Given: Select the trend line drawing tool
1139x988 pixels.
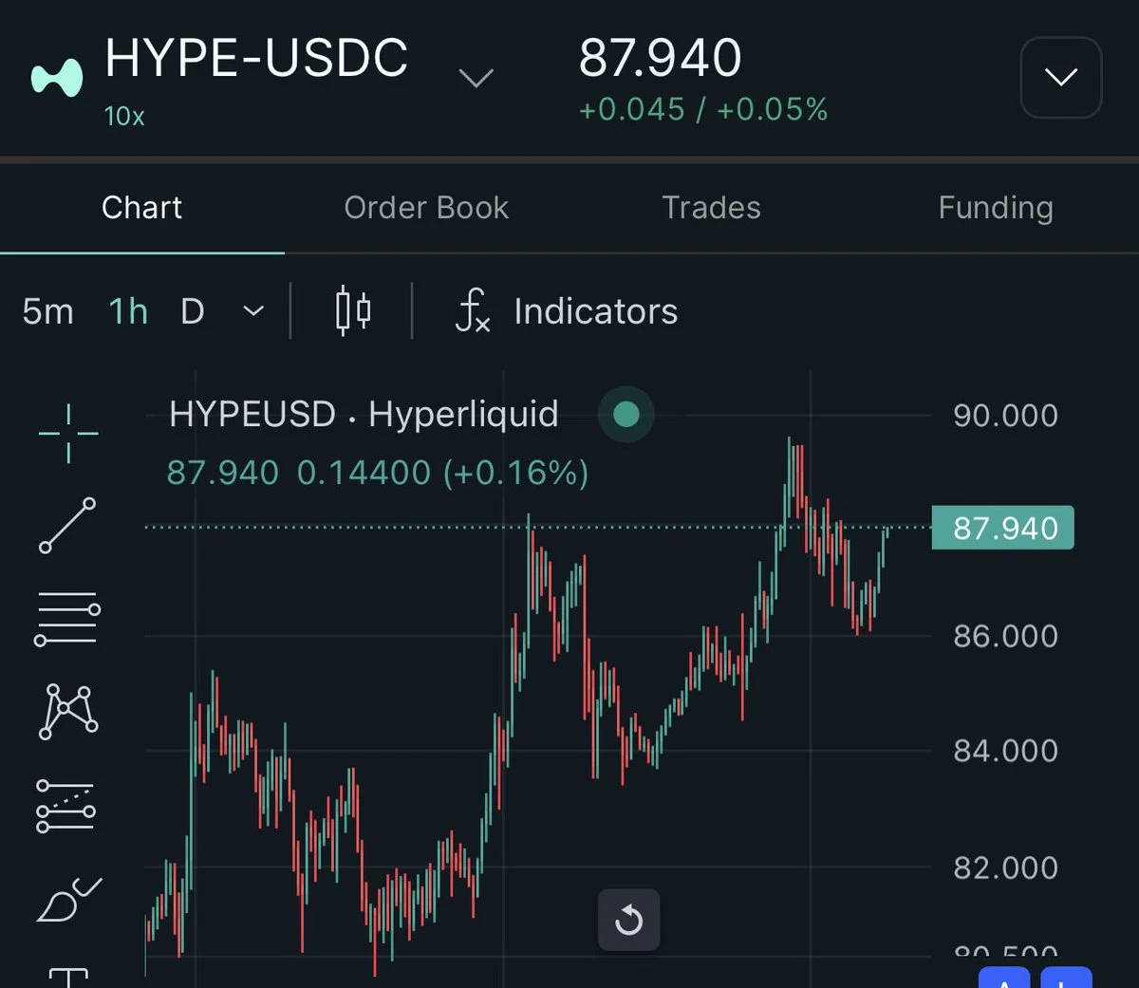Looking at the screenshot, I should click(67, 525).
